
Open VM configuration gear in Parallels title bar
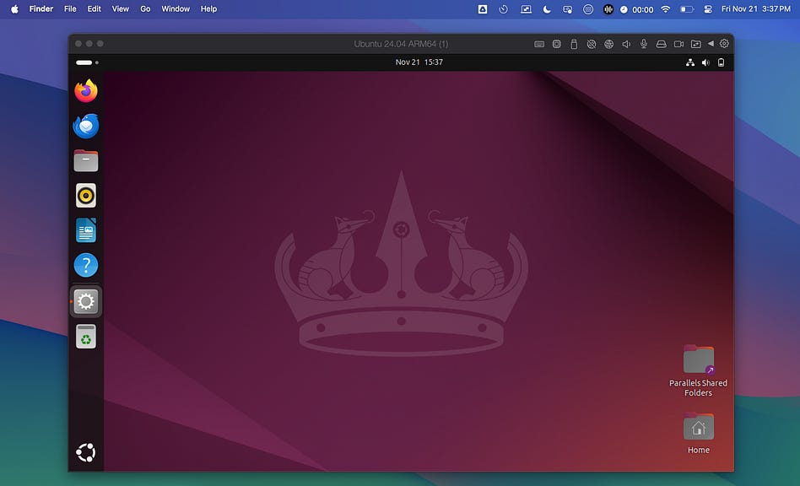point(724,43)
